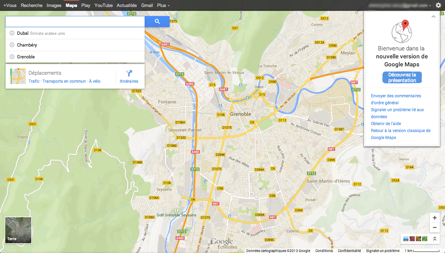Click the Déplacements map preview icon
This screenshot has width=445, height=253.
(18, 76)
